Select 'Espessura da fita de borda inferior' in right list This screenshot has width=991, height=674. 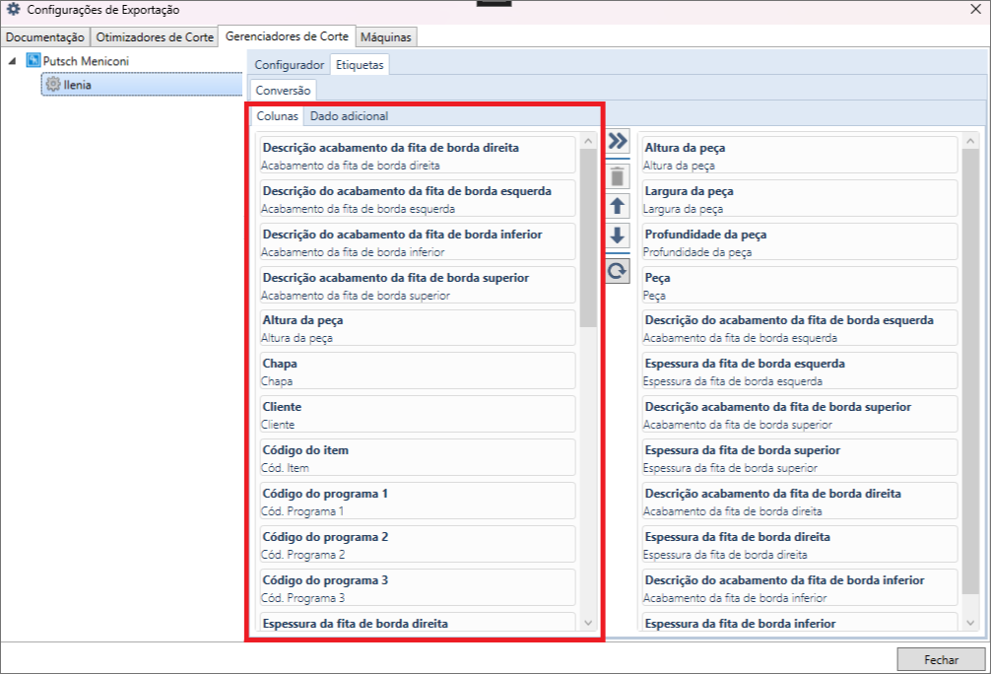pos(800,622)
